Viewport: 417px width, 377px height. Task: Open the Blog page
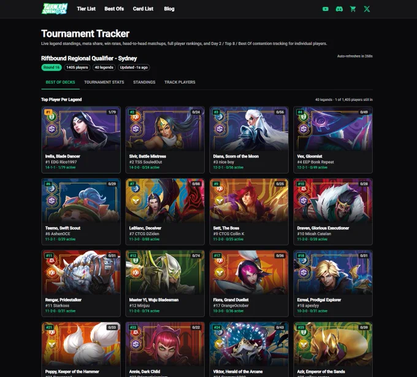click(169, 9)
